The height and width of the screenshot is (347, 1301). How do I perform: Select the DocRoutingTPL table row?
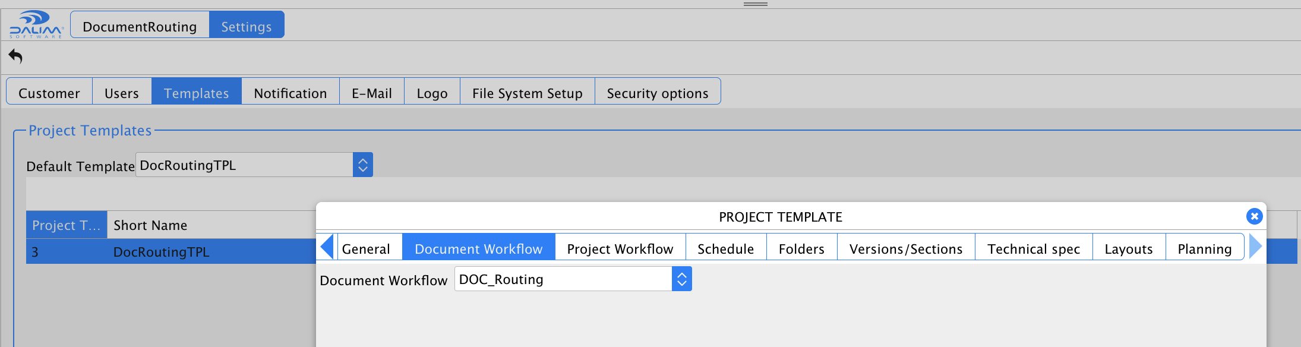(171, 251)
